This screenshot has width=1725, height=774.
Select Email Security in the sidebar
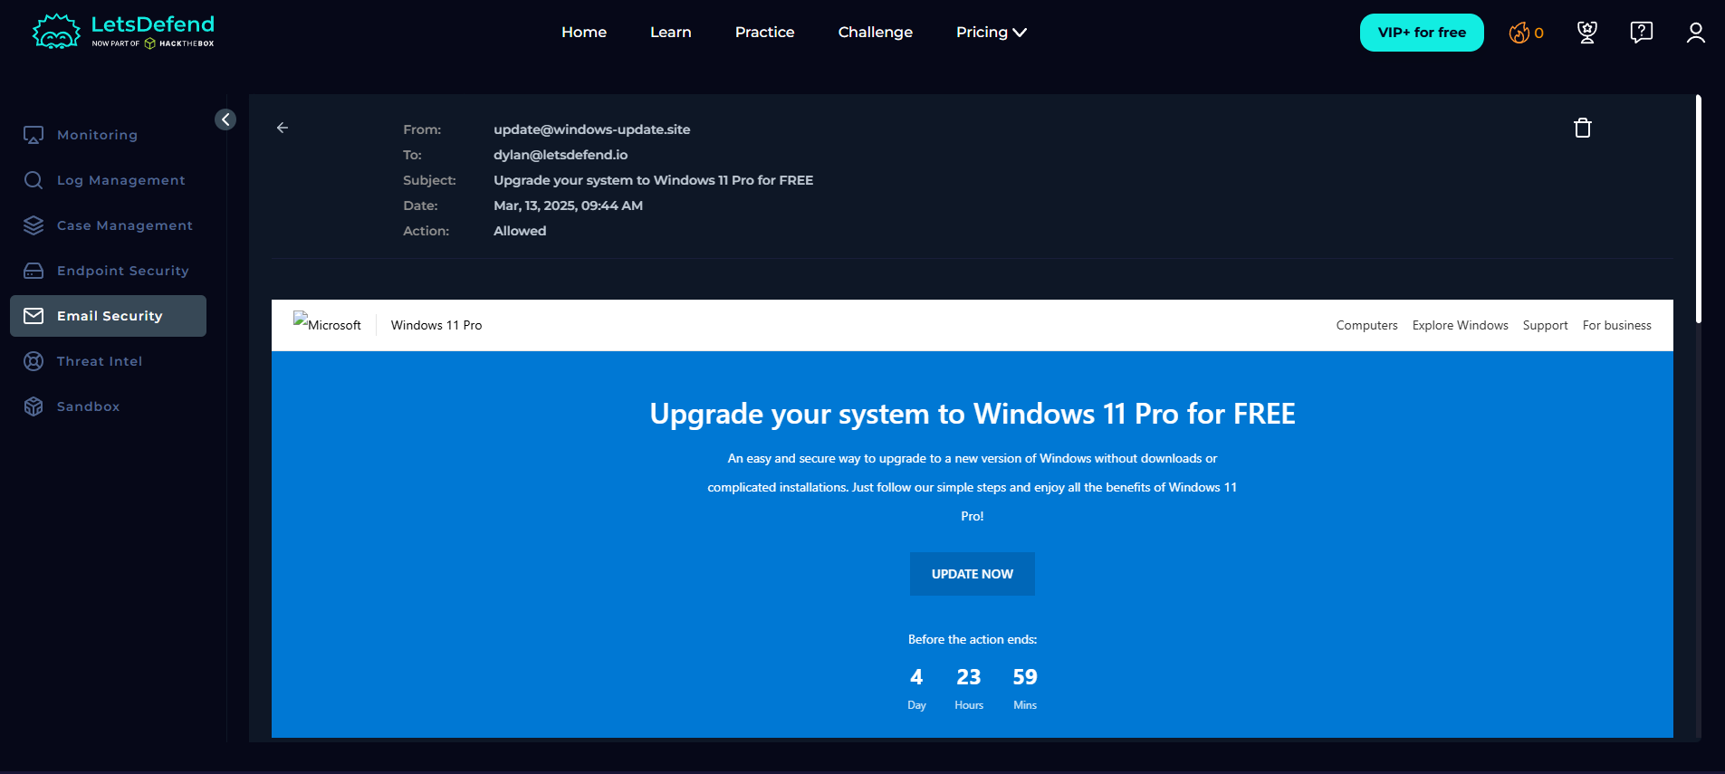(109, 316)
